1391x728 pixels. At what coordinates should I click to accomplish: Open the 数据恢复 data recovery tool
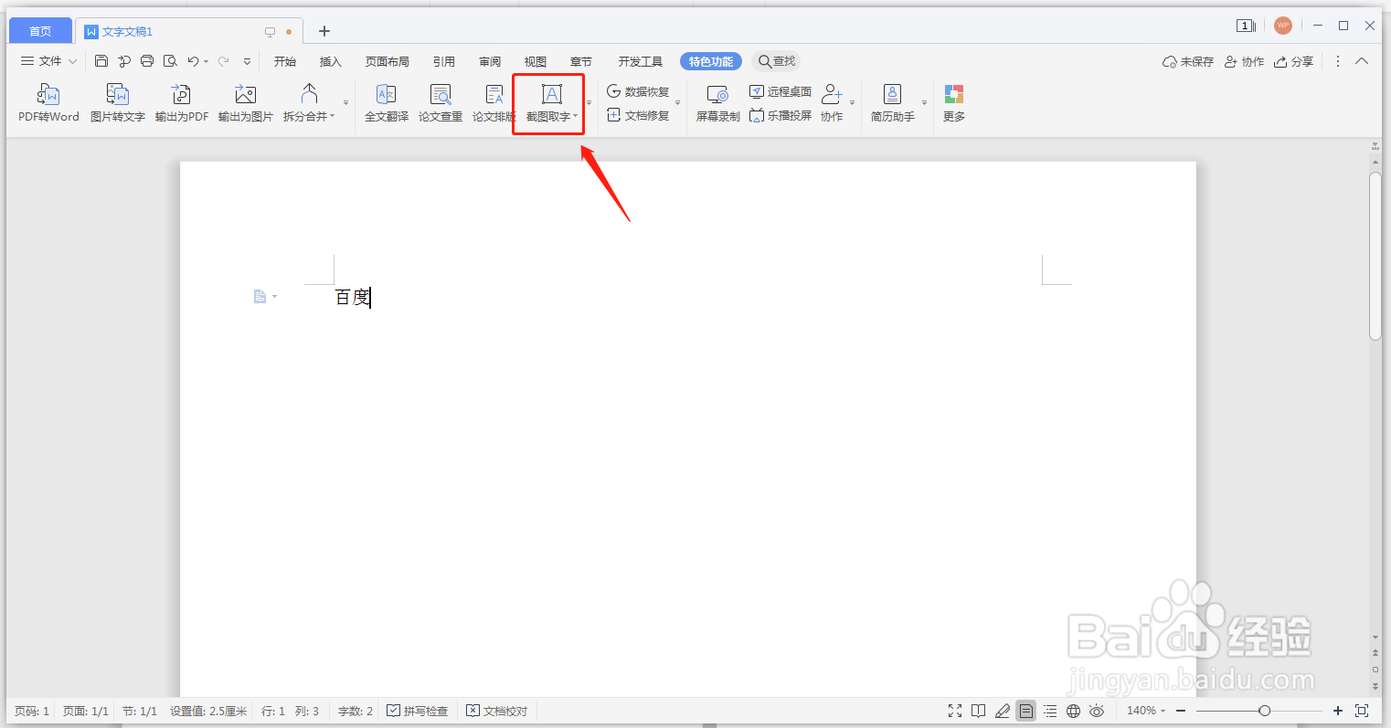coord(639,90)
